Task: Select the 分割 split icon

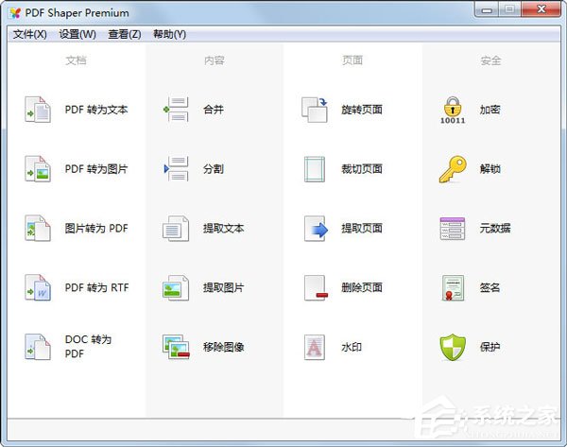Action: coord(176,168)
